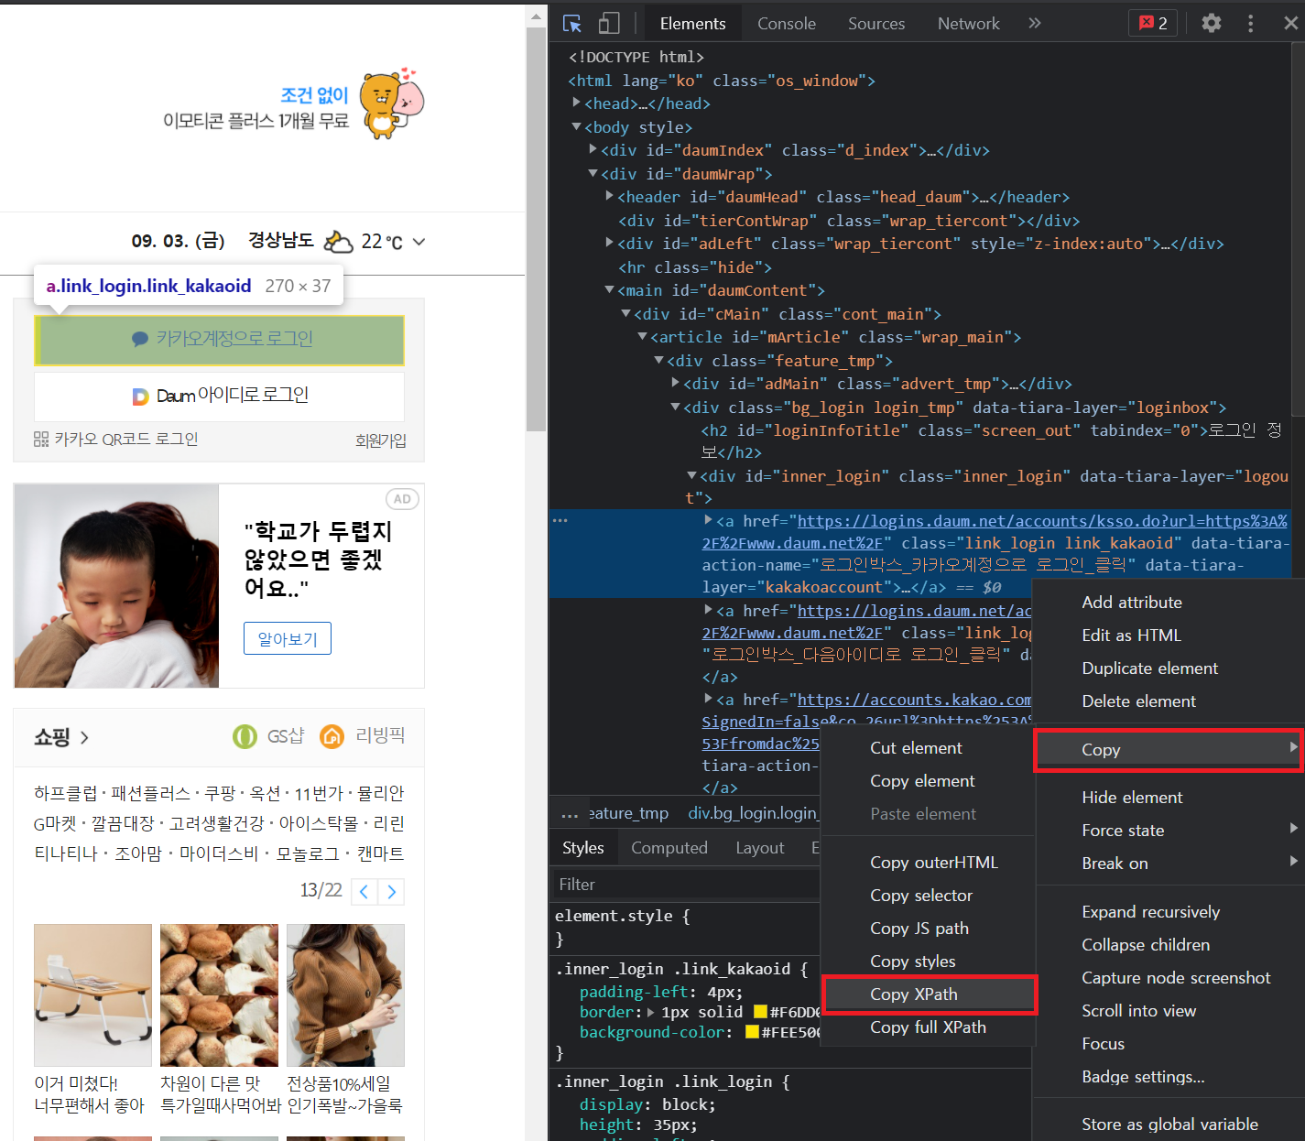Click the 알아보기 button in the ad
Image resolution: width=1305 pixels, height=1141 pixels.
coord(287,637)
